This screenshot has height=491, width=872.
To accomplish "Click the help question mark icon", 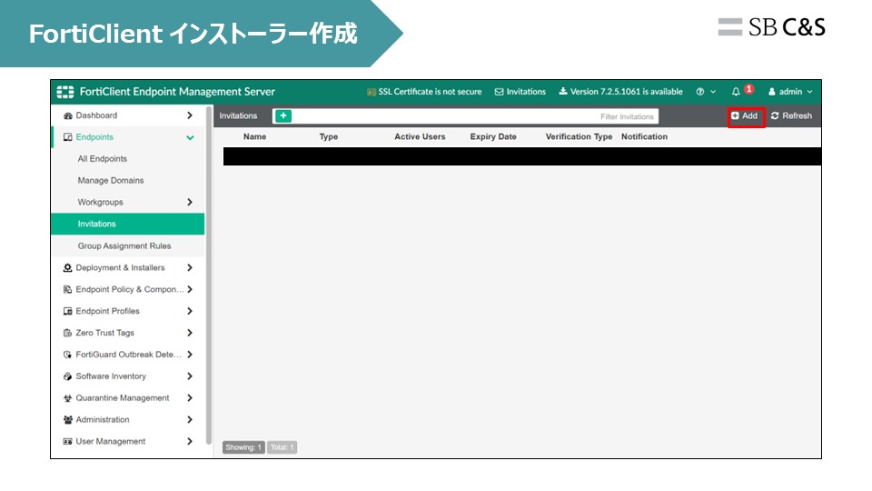I will [x=700, y=92].
